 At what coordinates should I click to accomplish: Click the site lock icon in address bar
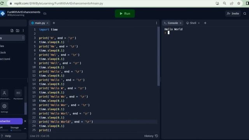(x=11, y=3)
